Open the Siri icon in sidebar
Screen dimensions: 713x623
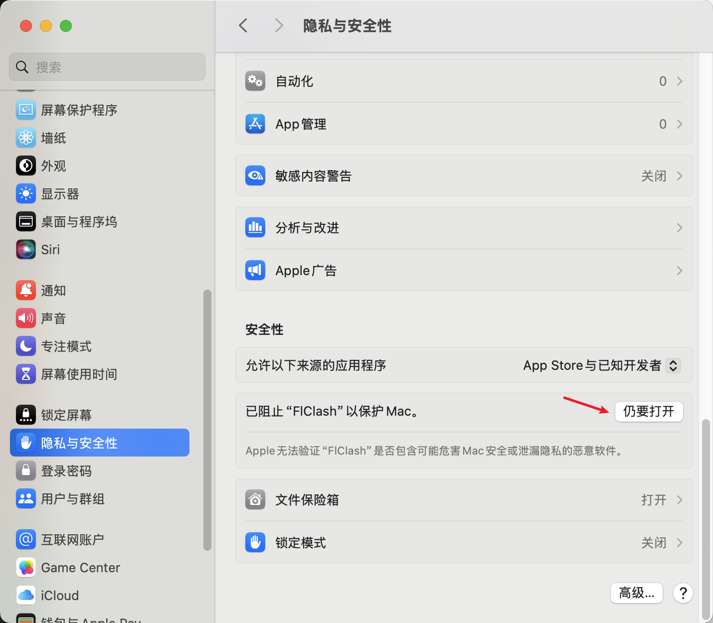pos(26,250)
